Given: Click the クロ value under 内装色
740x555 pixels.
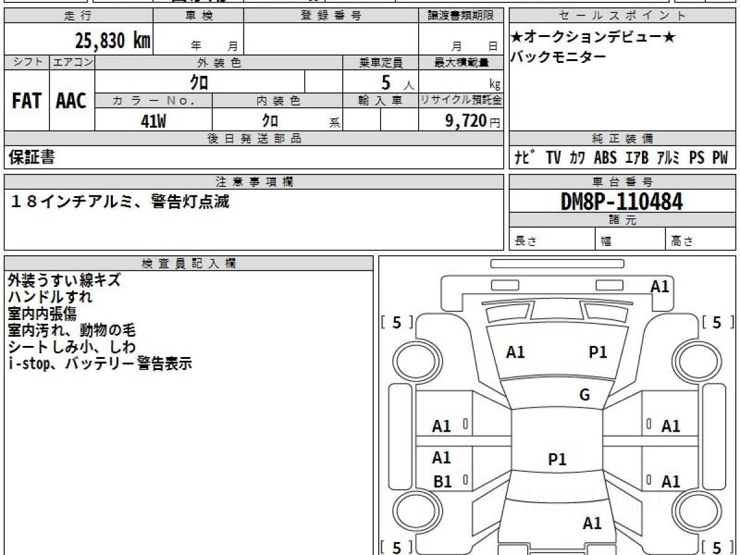Looking at the screenshot, I should [270, 121].
